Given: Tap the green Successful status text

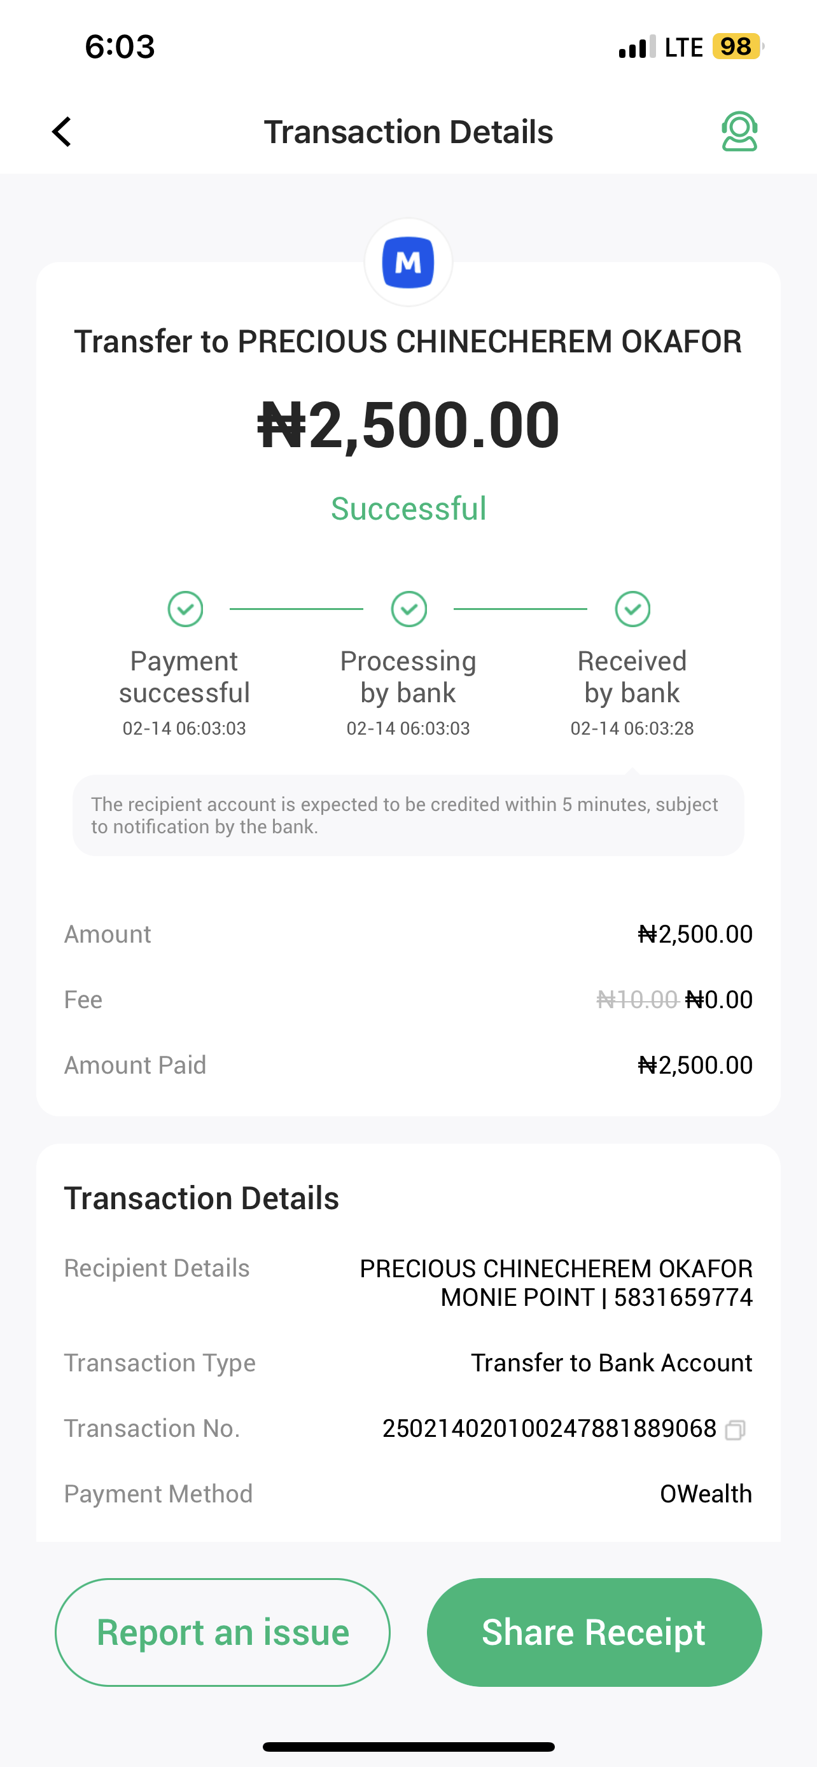Looking at the screenshot, I should click(408, 508).
